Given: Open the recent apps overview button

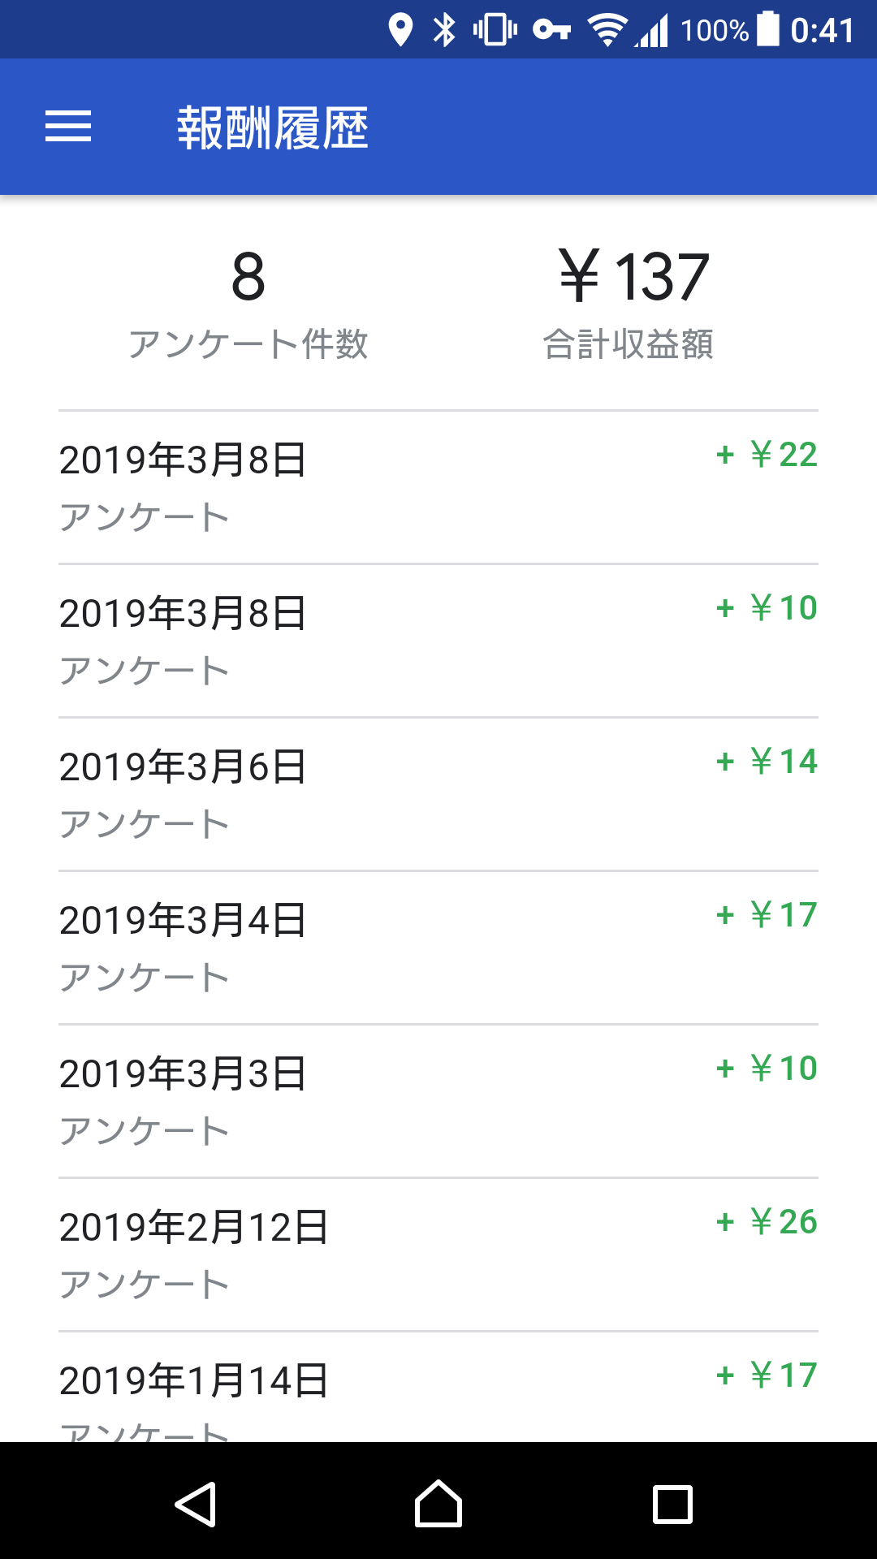Looking at the screenshot, I should pyautogui.click(x=672, y=1505).
